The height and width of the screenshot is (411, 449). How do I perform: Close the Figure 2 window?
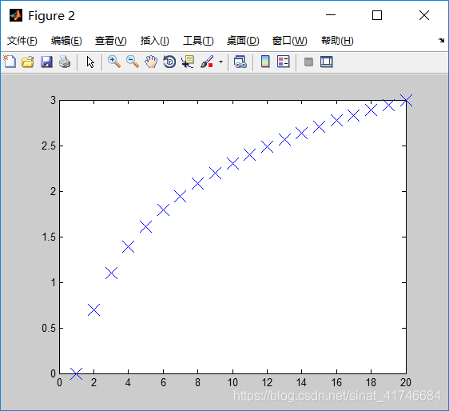(x=424, y=15)
